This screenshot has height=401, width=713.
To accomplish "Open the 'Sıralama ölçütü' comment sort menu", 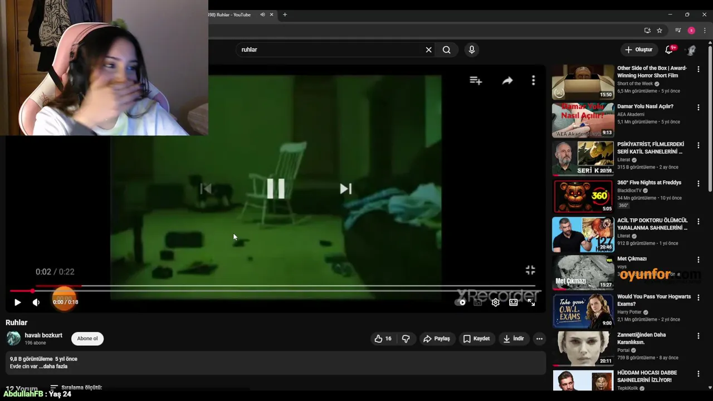I will click(x=76, y=387).
